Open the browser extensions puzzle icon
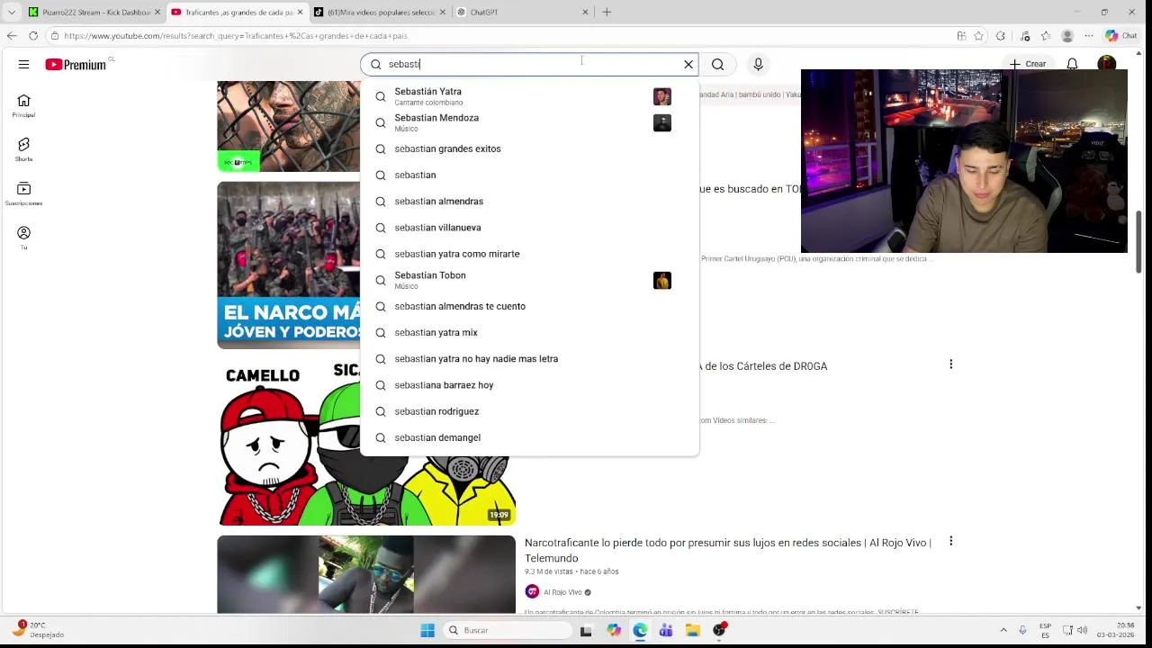This screenshot has height=648, width=1152. click(1001, 36)
